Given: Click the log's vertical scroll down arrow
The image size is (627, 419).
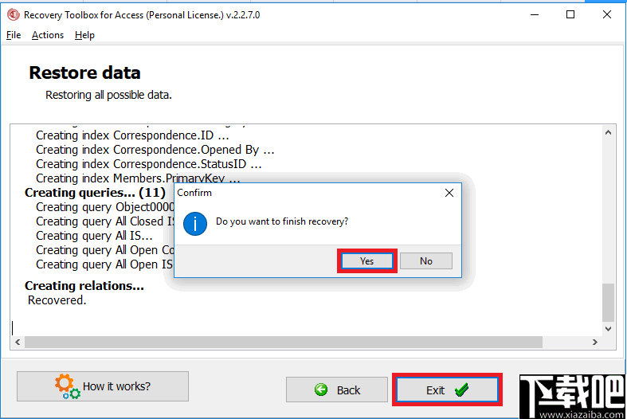Looking at the screenshot, I should click(608, 329).
